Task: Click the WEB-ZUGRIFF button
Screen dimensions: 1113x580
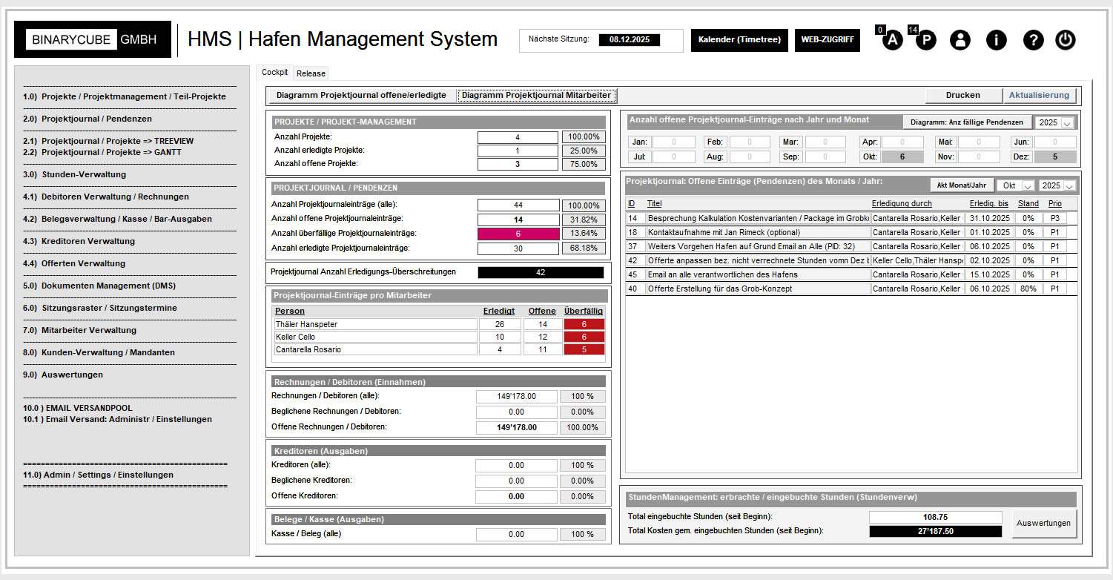Action: tap(827, 40)
